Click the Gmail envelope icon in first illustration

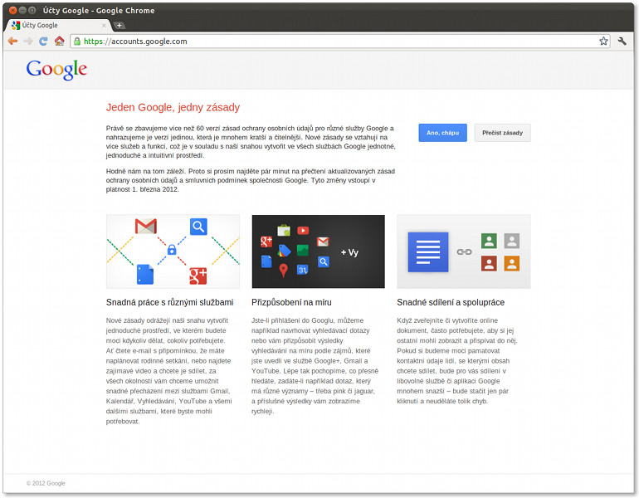[x=146, y=227]
